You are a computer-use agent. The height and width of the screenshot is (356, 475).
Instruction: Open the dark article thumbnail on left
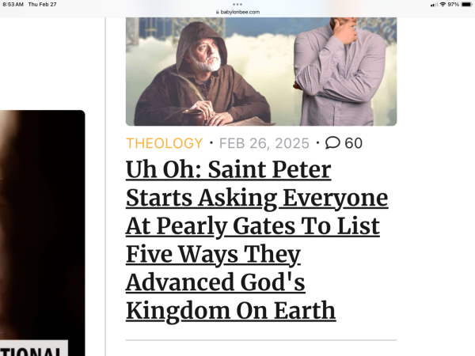coord(42,222)
